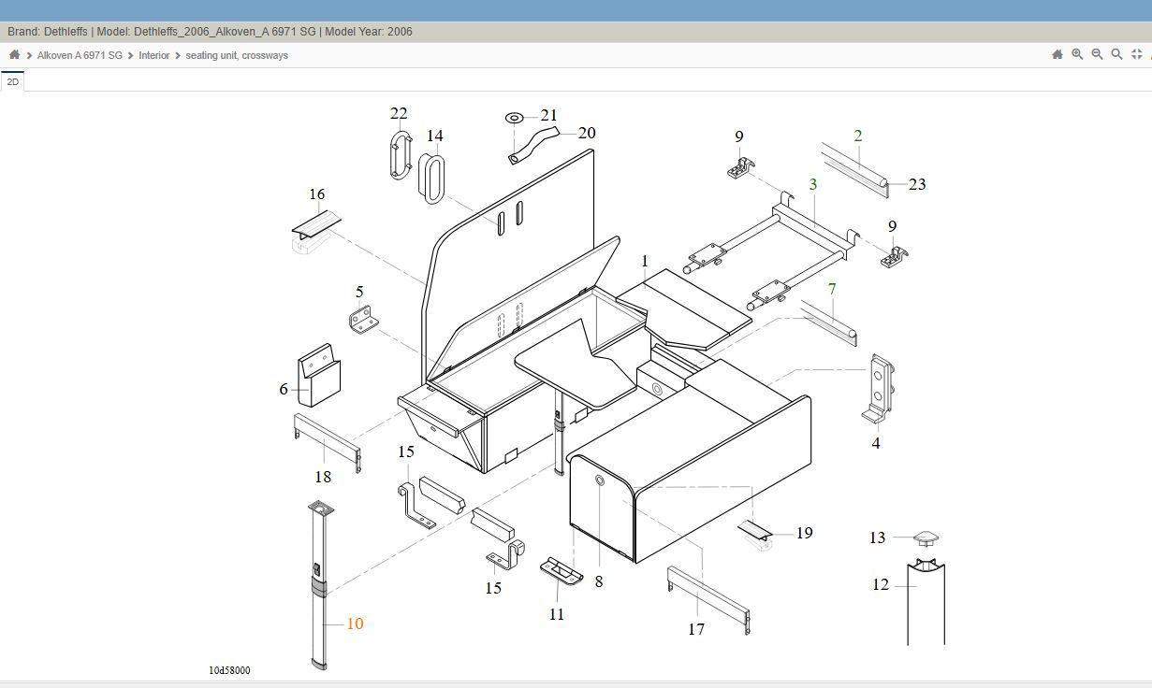
Task: Click the fit-to-screen arrows icon
Action: click(1136, 54)
